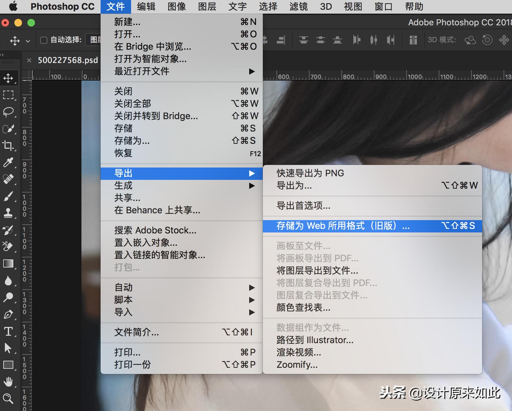Image resolution: width=512 pixels, height=411 pixels.
Task: Choose 路径到 Illustrator...
Action: click(372, 340)
